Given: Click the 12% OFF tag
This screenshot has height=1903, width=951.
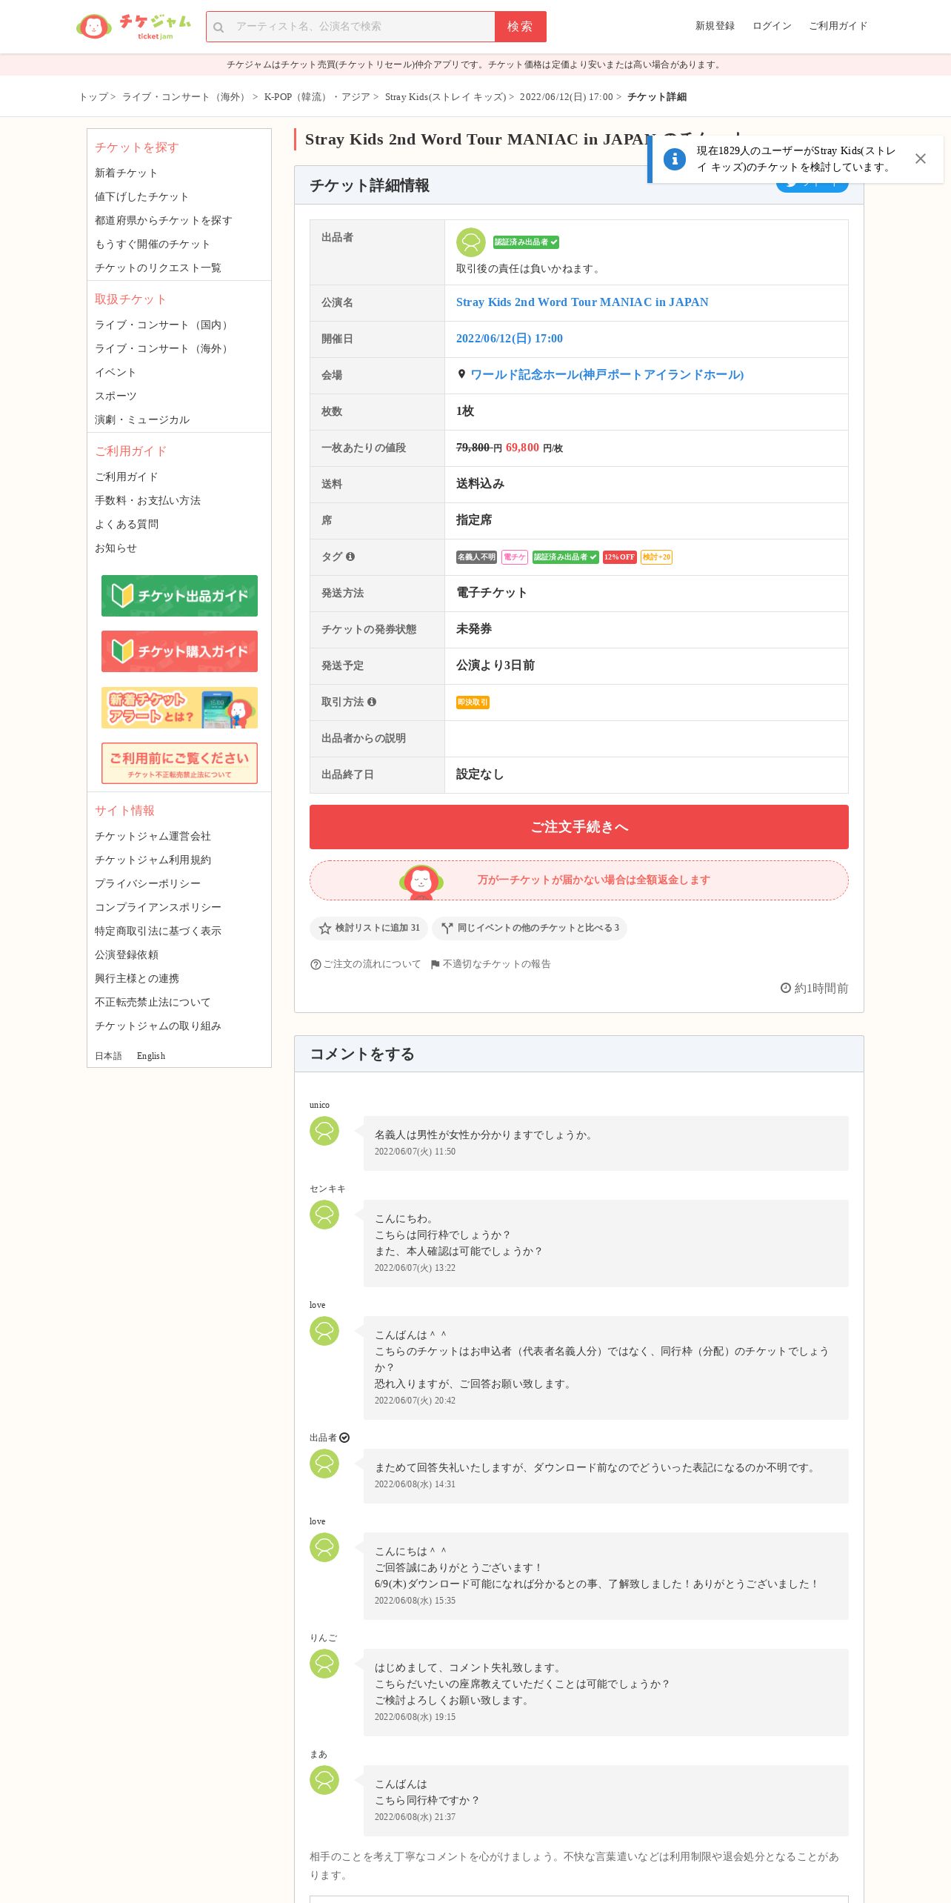Looking at the screenshot, I should tap(619, 557).
